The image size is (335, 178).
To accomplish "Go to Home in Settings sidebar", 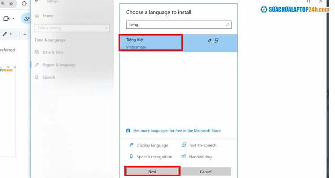I will pos(48,16).
